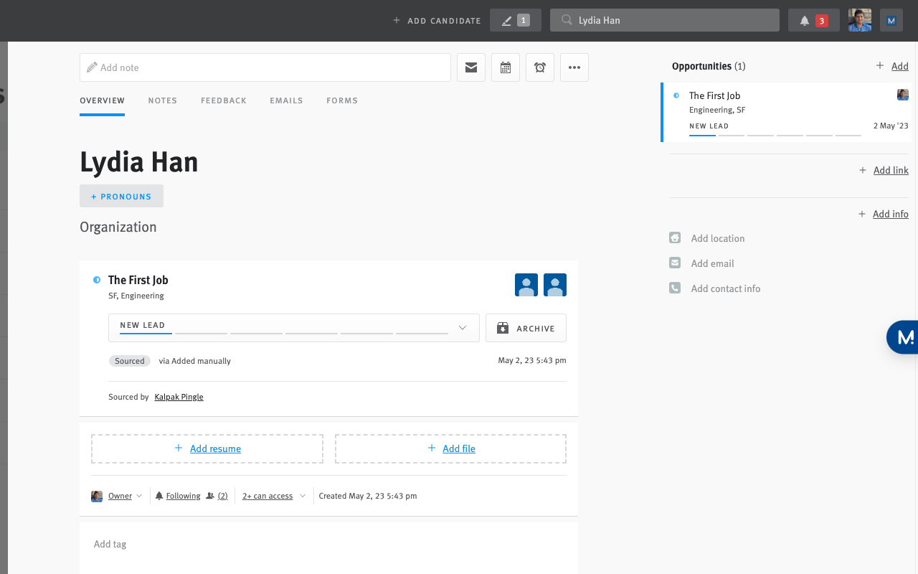The image size is (918, 574).
Task: Open the more options ellipsis menu
Action: coord(574,67)
